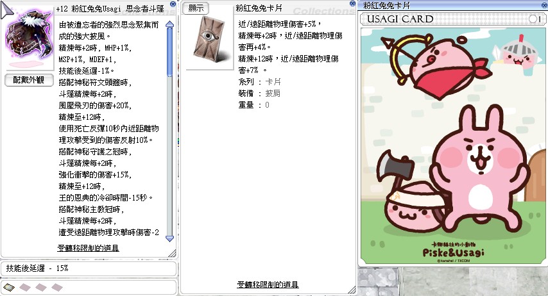Click the 王的恩典的冷卻時間-15秒 line
This screenshot has height=296, width=548.
[106, 197]
